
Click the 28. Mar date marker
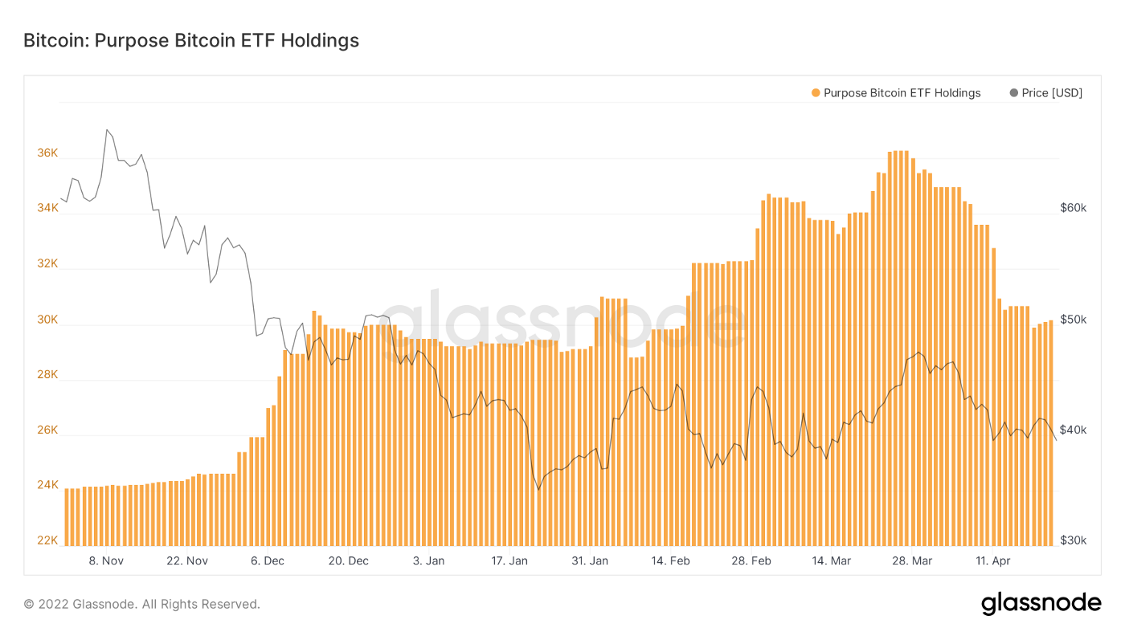point(912,561)
